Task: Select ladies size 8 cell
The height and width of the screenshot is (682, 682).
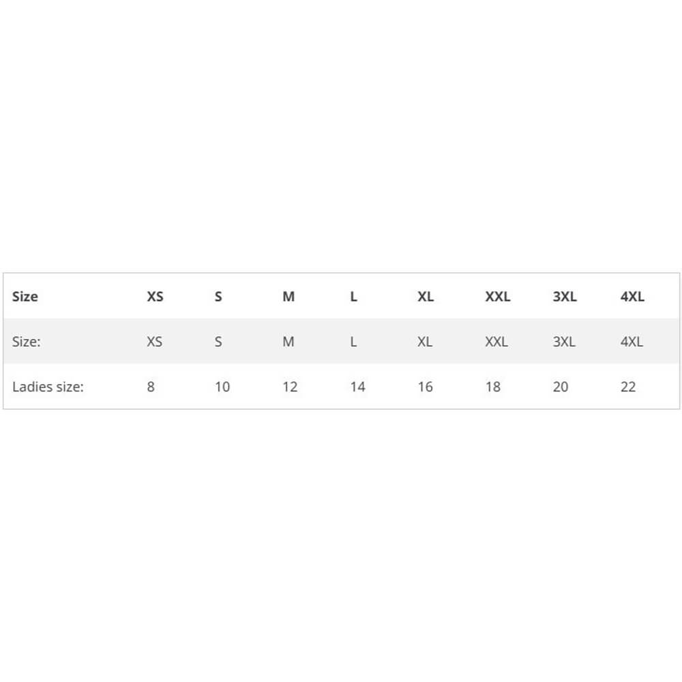Action: [x=151, y=387]
